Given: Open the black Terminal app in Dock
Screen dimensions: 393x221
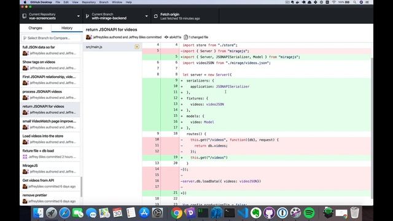Looking at the screenshot, I should (229, 213).
